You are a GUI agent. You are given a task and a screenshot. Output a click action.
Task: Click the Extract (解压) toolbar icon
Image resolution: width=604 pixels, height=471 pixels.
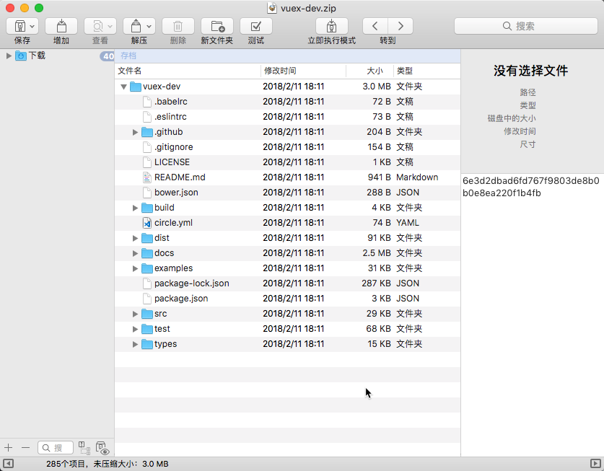pos(136,26)
